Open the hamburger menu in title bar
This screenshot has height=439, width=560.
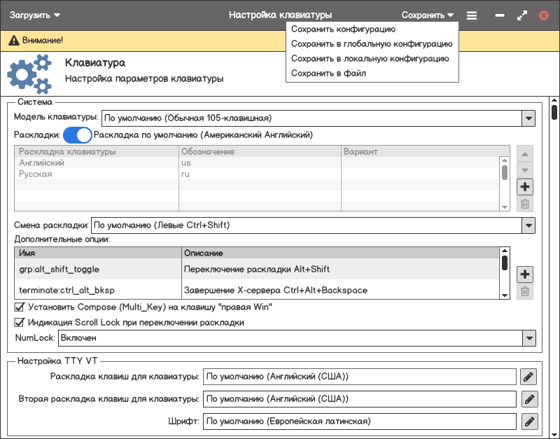(x=472, y=15)
